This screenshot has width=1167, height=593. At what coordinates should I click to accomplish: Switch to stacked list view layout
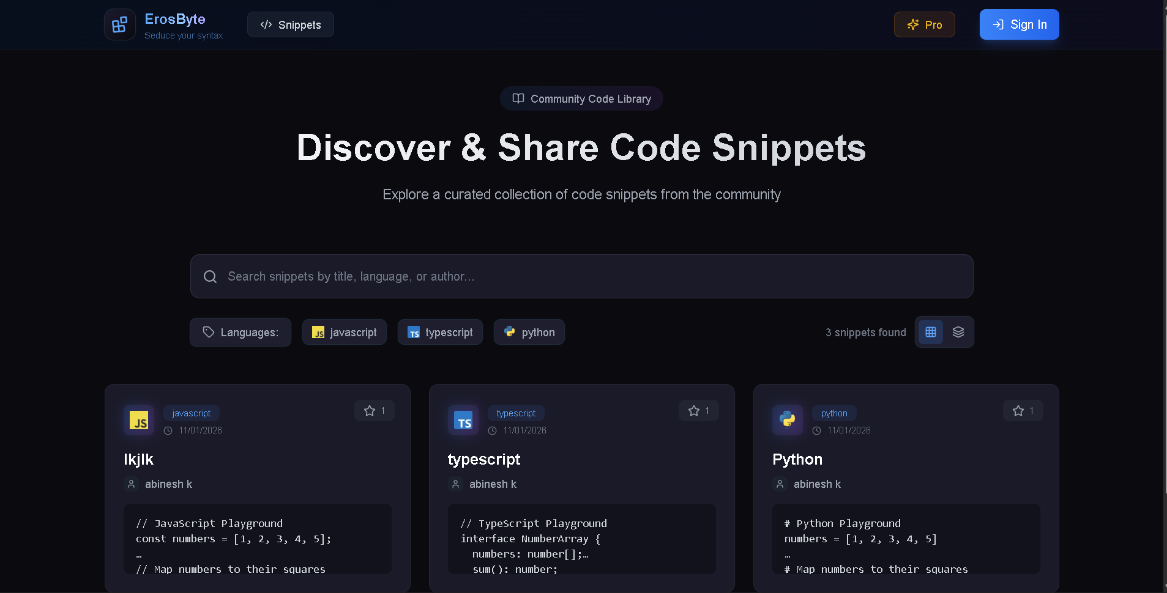(x=958, y=332)
